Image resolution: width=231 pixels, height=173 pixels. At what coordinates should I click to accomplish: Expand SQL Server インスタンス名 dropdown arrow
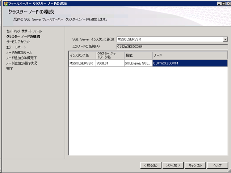pyautogui.click(x=225, y=39)
